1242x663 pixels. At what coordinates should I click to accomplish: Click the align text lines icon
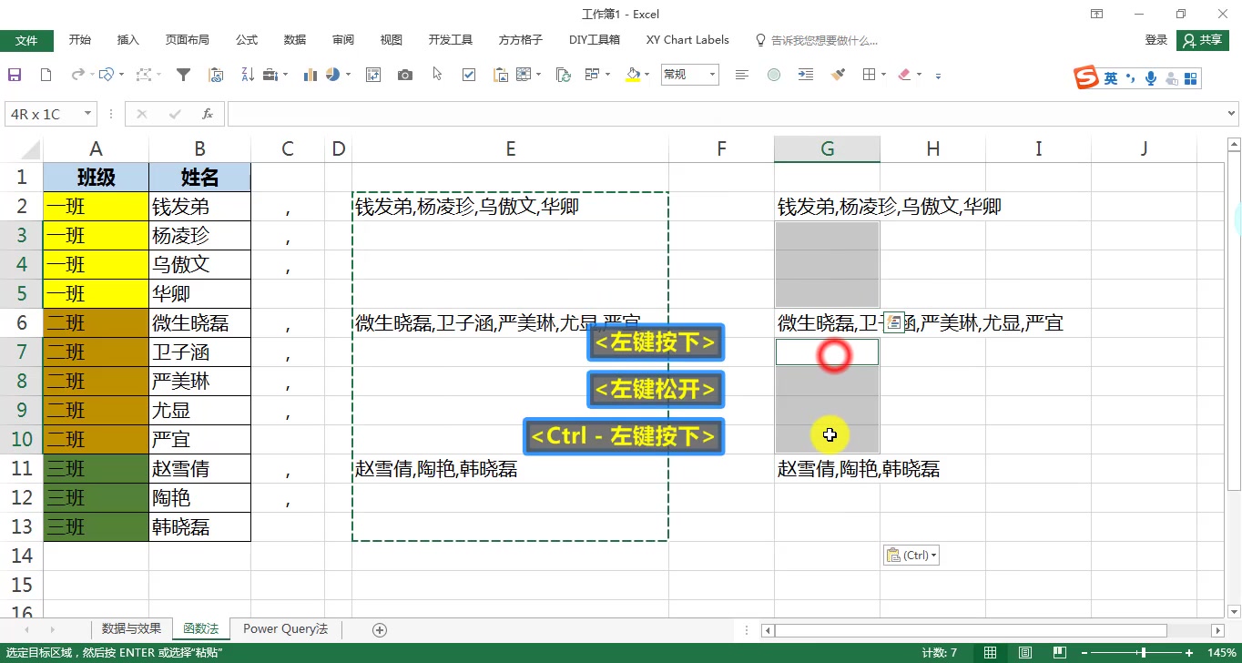click(x=742, y=75)
